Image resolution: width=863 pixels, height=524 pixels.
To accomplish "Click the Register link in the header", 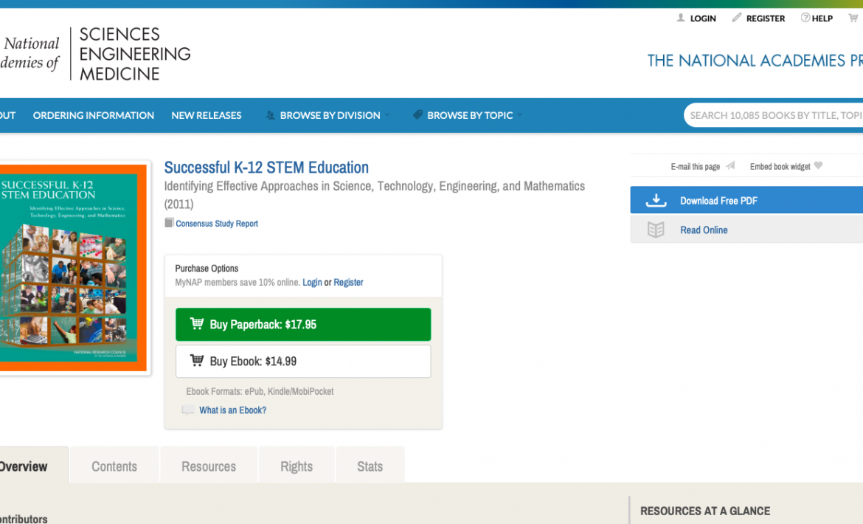I will point(766,18).
